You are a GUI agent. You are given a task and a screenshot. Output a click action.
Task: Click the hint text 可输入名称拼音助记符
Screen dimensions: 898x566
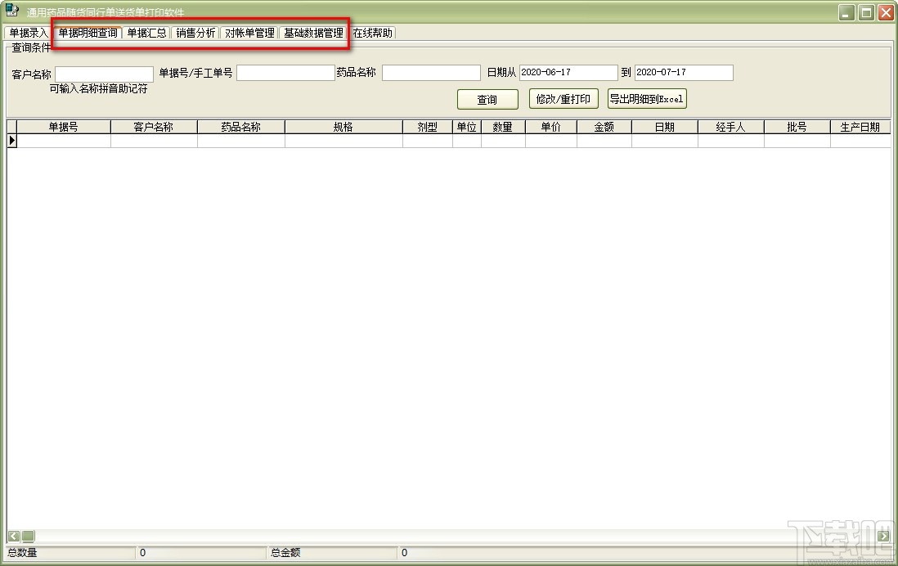click(98, 89)
